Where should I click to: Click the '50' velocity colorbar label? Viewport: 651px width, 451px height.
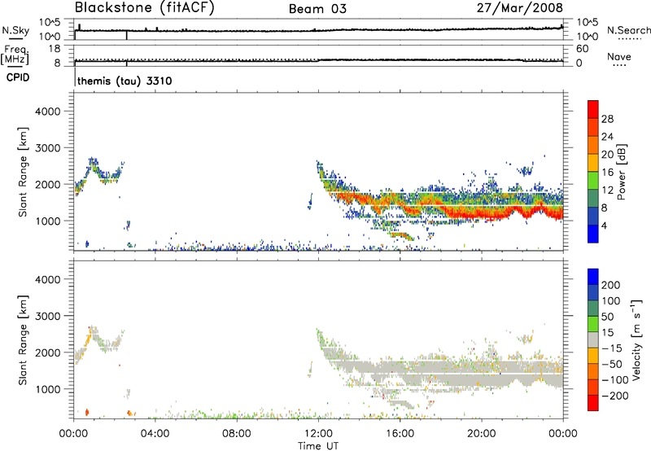point(607,317)
